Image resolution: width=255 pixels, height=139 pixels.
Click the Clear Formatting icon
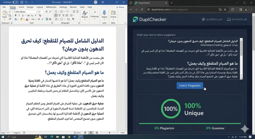coord(40,16)
